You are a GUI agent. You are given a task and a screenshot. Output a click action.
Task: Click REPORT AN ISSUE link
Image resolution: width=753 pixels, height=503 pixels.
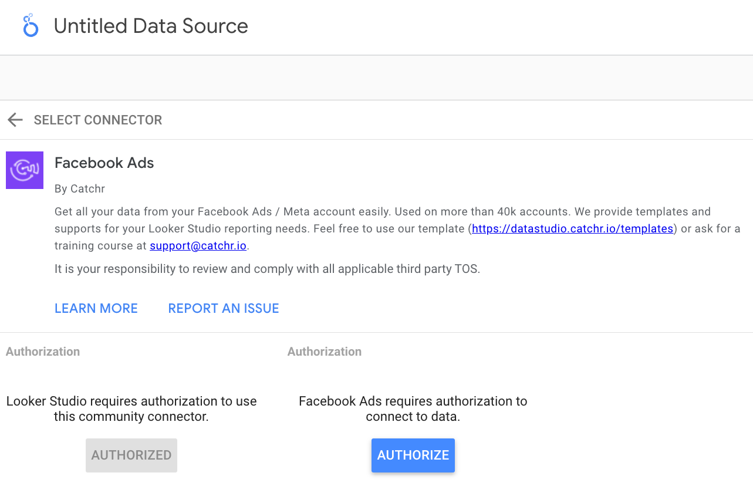pos(224,308)
